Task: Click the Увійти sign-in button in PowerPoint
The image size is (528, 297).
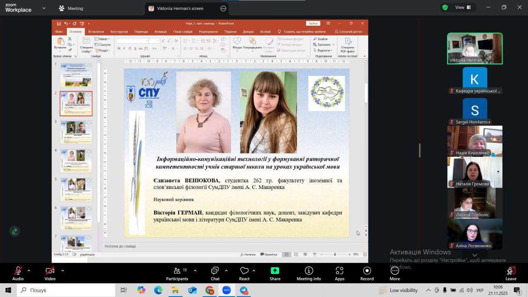Action: click(x=313, y=24)
